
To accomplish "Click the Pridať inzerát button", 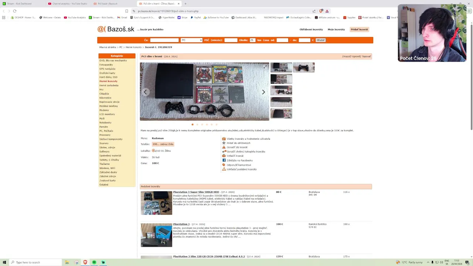I will tap(360, 29).
